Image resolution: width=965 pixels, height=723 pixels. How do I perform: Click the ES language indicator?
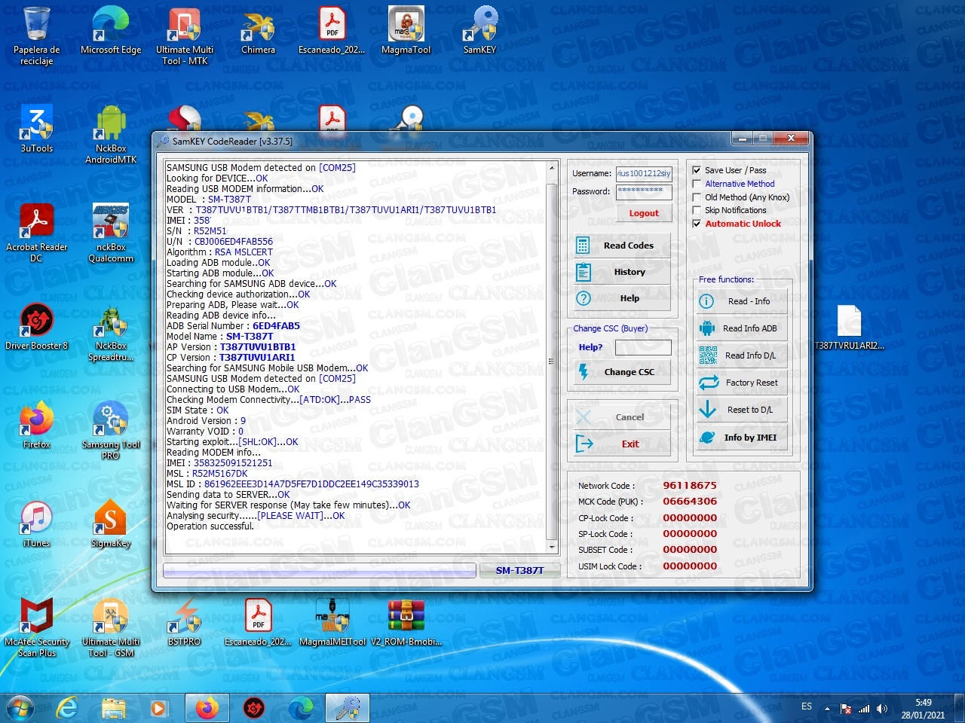pos(807,706)
